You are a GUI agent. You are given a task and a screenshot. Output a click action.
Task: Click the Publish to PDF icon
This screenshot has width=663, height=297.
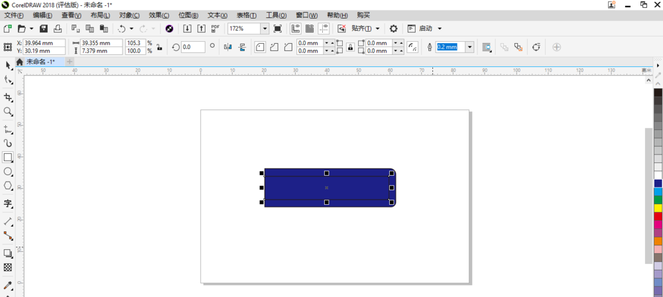point(215,29)
